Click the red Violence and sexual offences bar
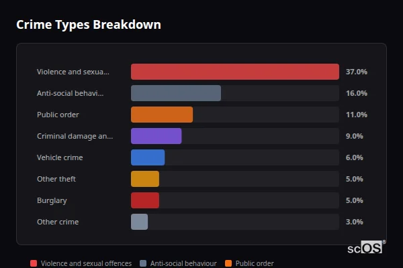The width and height of the screenshot is (403, 268). point(234,72)
